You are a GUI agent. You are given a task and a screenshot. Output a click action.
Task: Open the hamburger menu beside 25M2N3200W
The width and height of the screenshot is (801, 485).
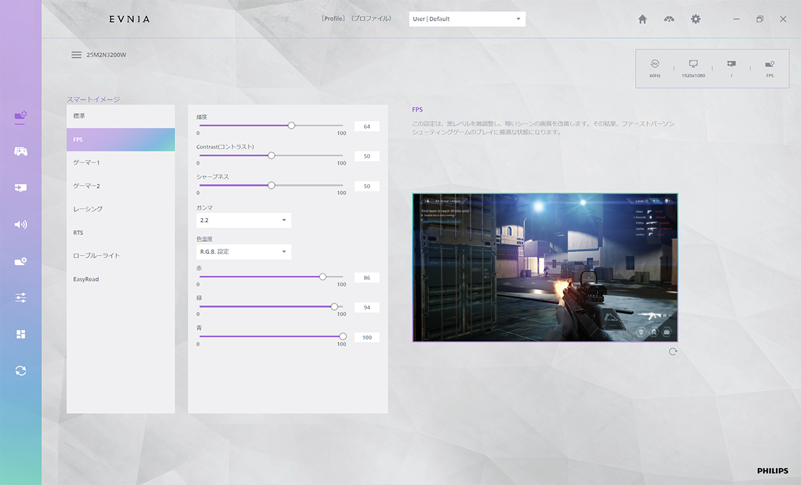(x=76, y=55)
